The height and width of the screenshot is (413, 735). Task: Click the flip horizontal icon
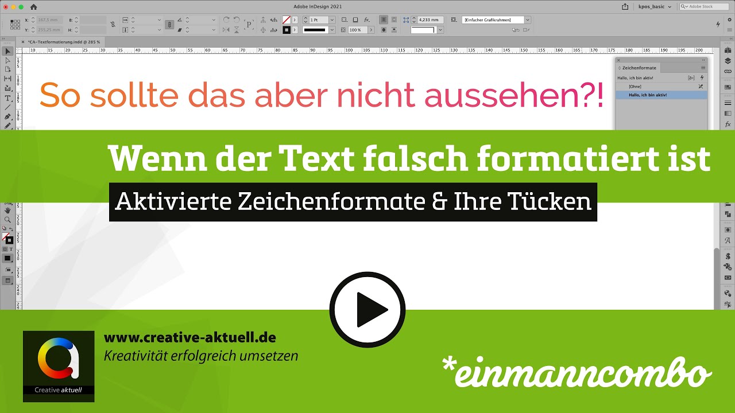coord(226,30)
